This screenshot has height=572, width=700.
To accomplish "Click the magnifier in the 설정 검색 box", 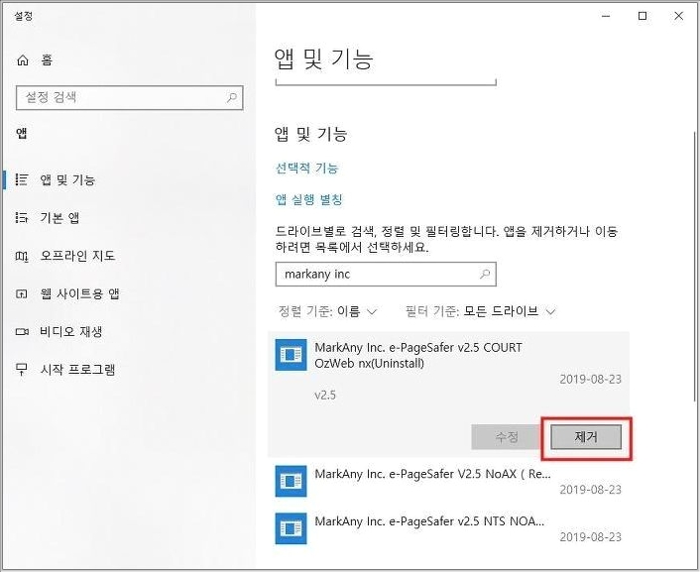I will coord(232,97).
